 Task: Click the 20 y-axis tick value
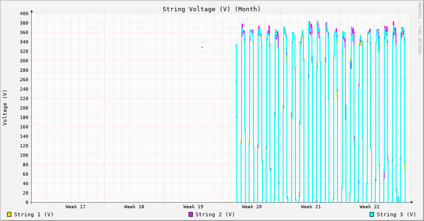[x=25, y=193]
